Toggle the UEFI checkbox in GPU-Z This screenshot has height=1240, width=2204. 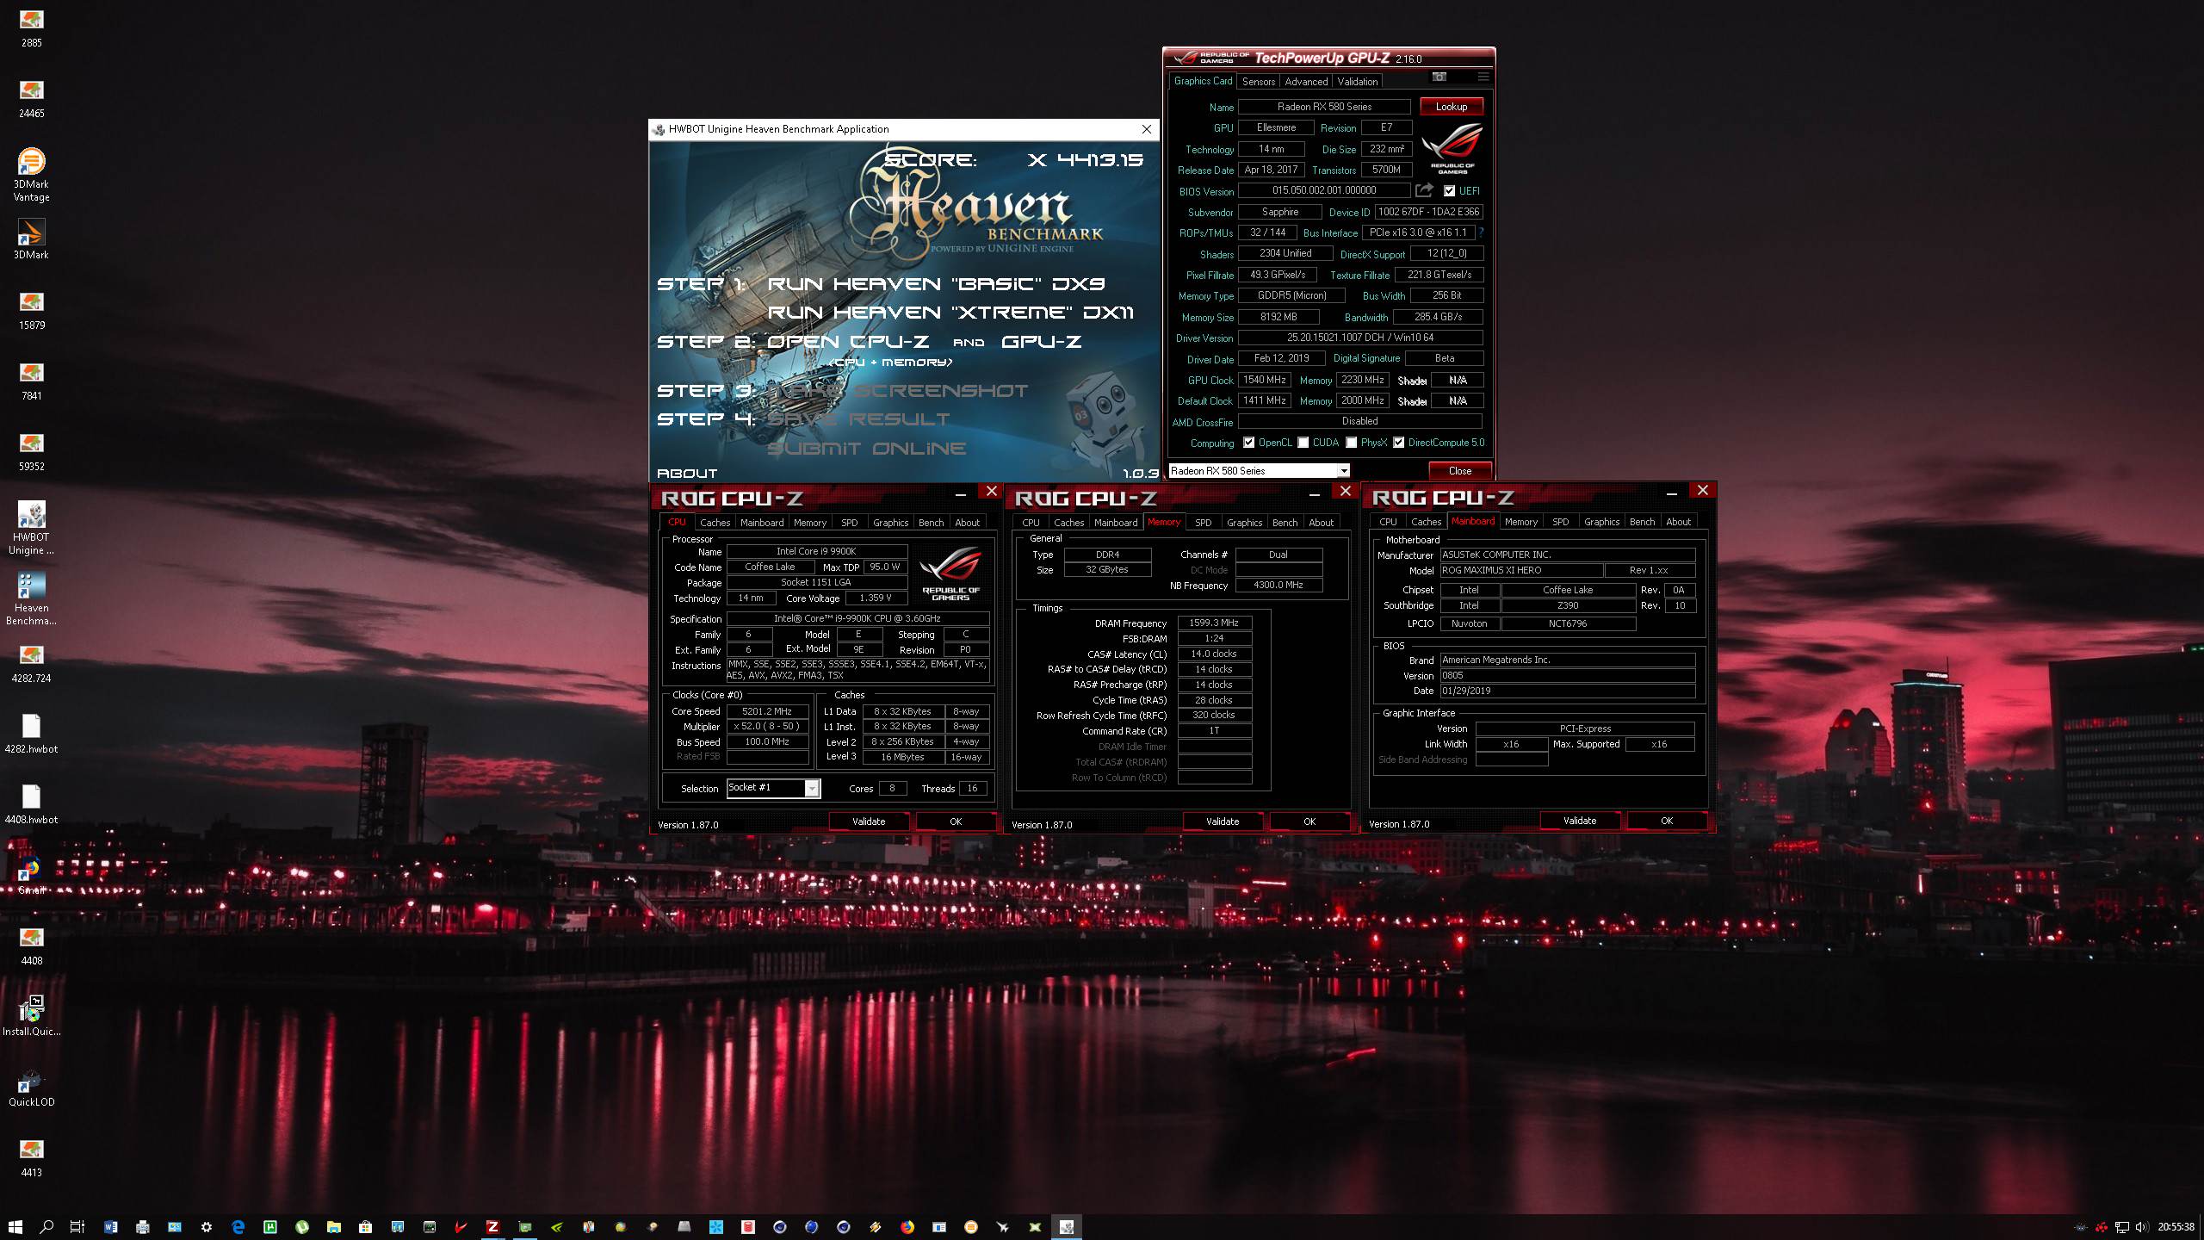(1450, 191)
